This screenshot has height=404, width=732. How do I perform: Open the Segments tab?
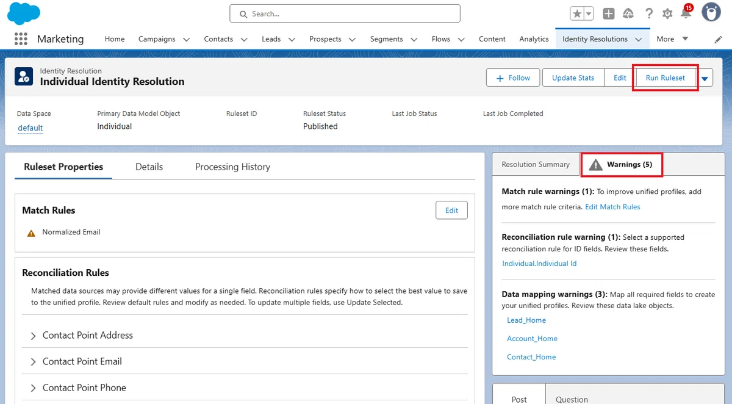click(386, 38)
